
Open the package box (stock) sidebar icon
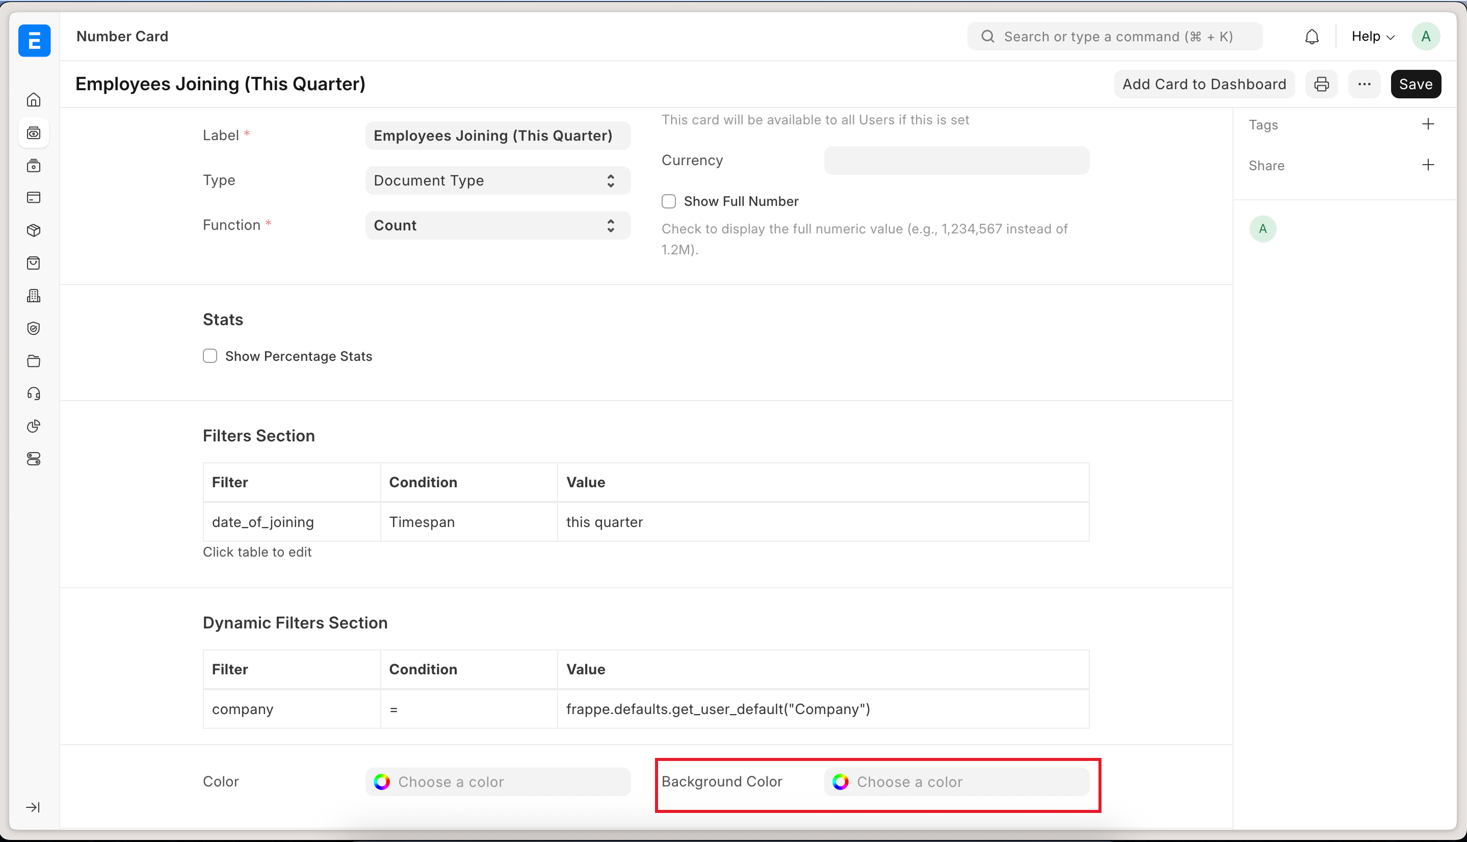pos(34,231)
